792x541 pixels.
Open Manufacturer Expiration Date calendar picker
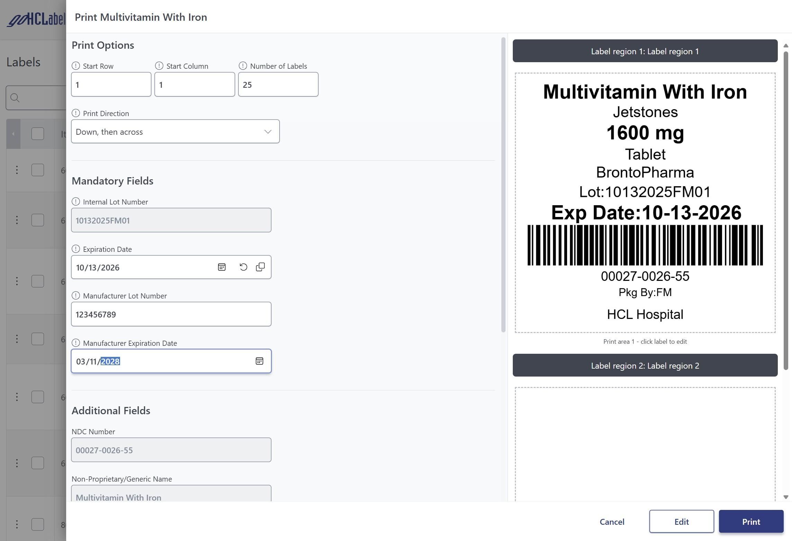259,361
